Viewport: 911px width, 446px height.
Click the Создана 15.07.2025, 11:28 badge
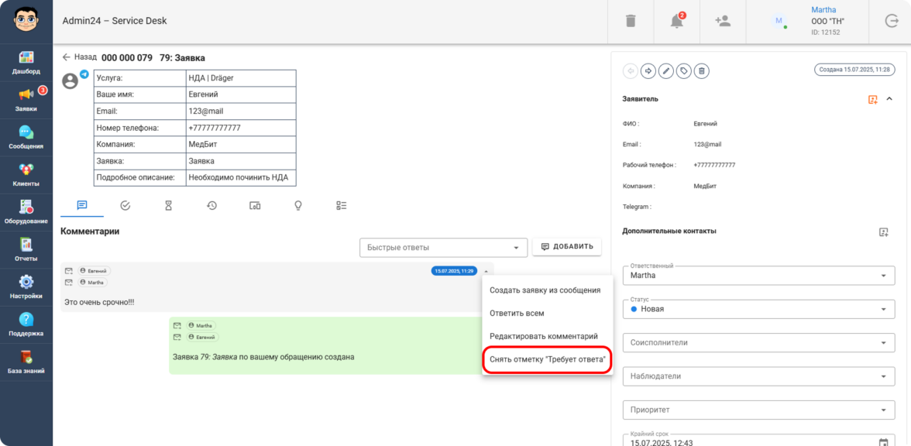click(x=854, y=69)
